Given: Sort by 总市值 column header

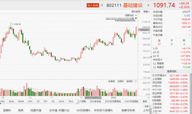Looking at the screenshot, I should click(x=53, y=110).
